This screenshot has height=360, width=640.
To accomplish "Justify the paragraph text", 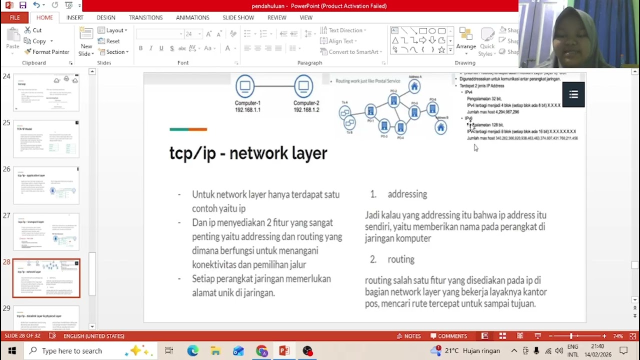I will (278, 48).
